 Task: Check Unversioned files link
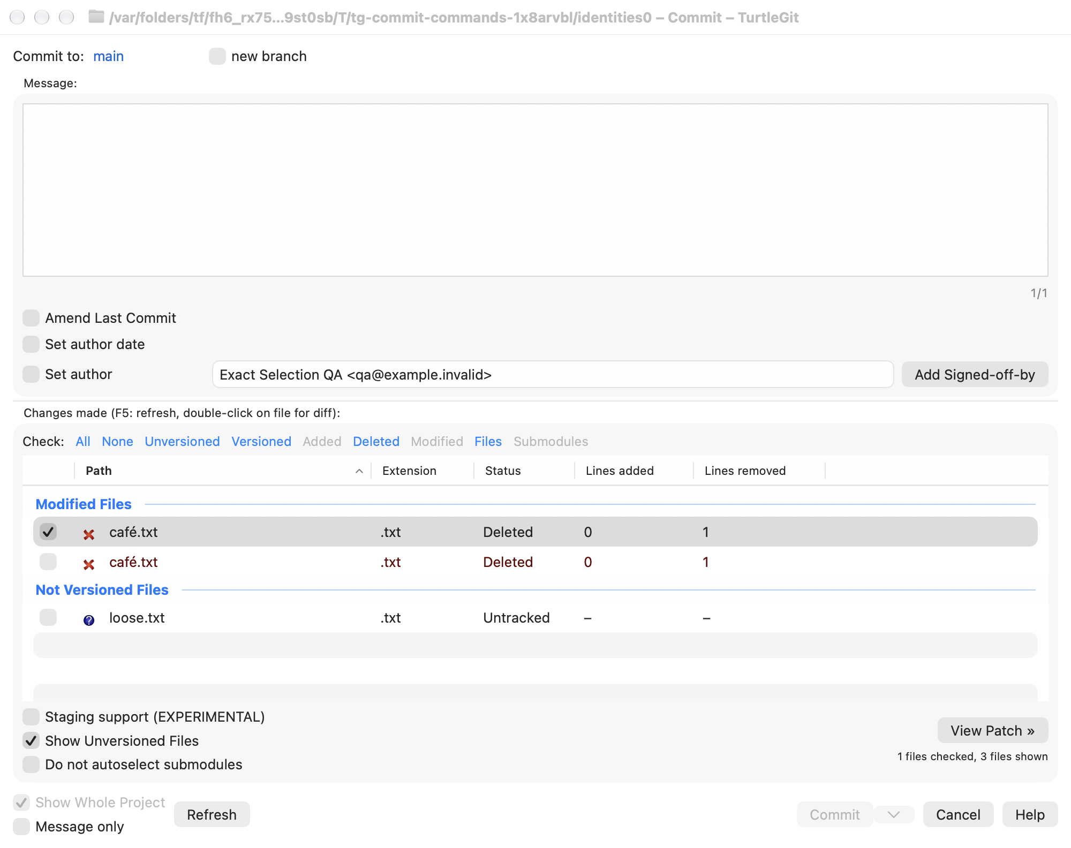pyautogui.click(x=182, y=442)
